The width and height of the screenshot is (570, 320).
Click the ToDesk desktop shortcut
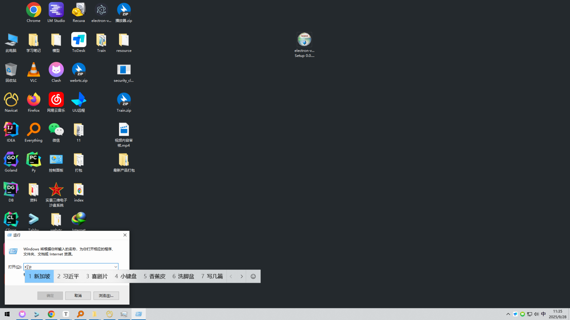click(79, 41)
